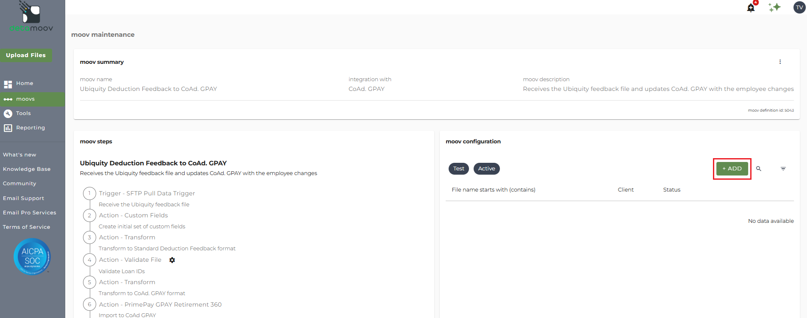Click 'Create initial set of custom fields' text
Viewport: 807px width, 318px height.
(142, 227)
